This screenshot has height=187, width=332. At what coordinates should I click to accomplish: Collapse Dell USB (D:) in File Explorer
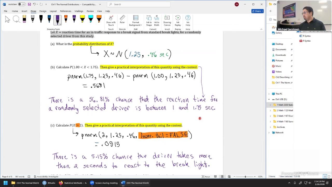[x=269, y=99]
